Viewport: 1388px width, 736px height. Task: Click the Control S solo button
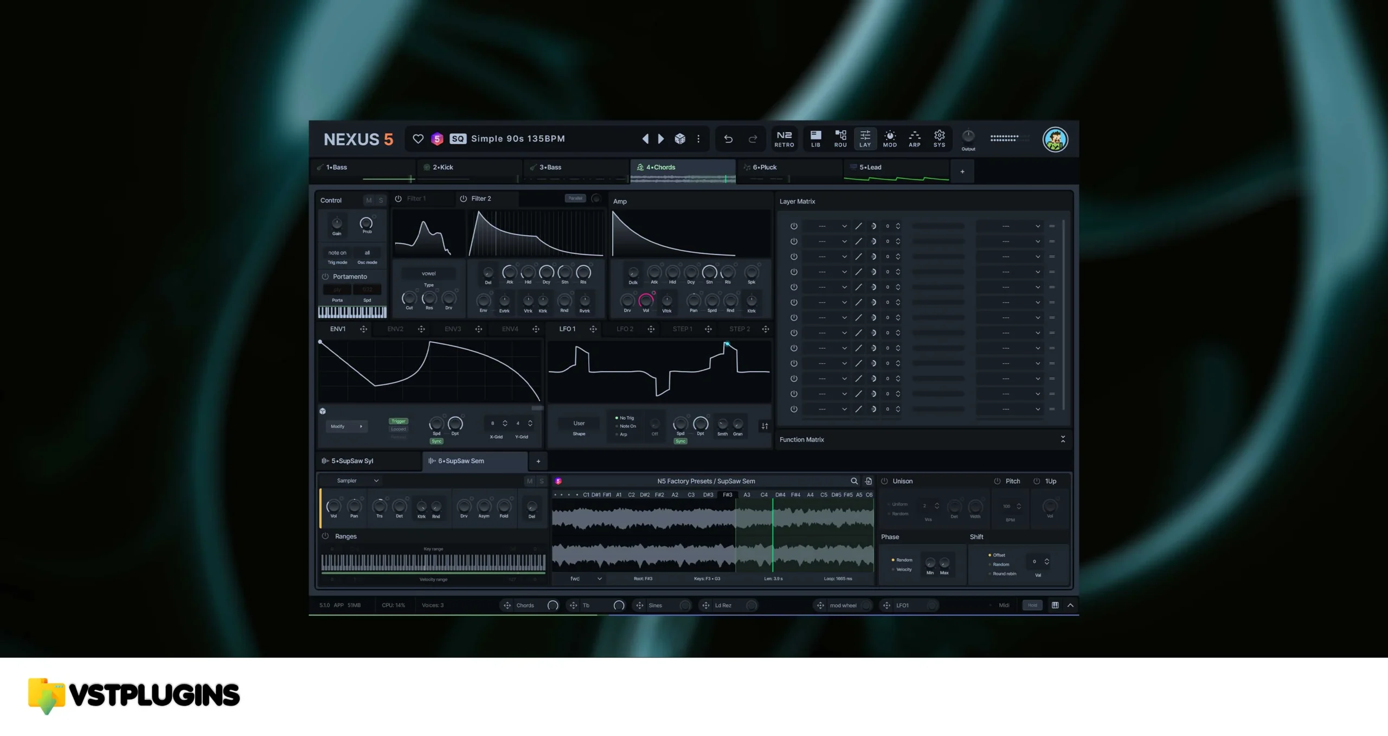pyautogui.click(x=381, y=200)
